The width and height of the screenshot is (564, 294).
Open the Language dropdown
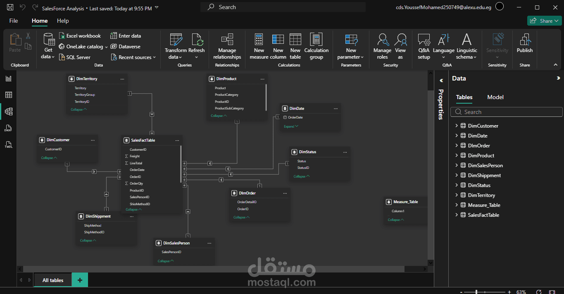[x=443, y=46]
